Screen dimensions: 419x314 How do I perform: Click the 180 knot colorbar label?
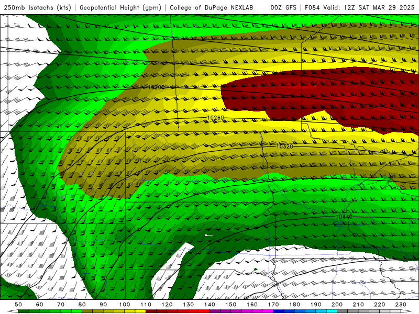coord(294,305)
